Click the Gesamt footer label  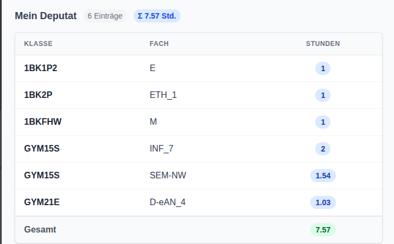click(x=40, y=230)
